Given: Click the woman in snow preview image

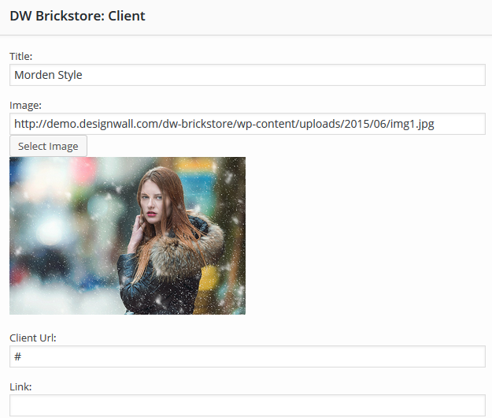Looking at the screenshot, I should [128, 236].
